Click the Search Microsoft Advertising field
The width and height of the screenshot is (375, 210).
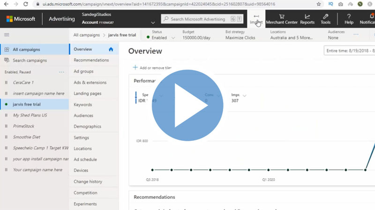click(202, 19)
